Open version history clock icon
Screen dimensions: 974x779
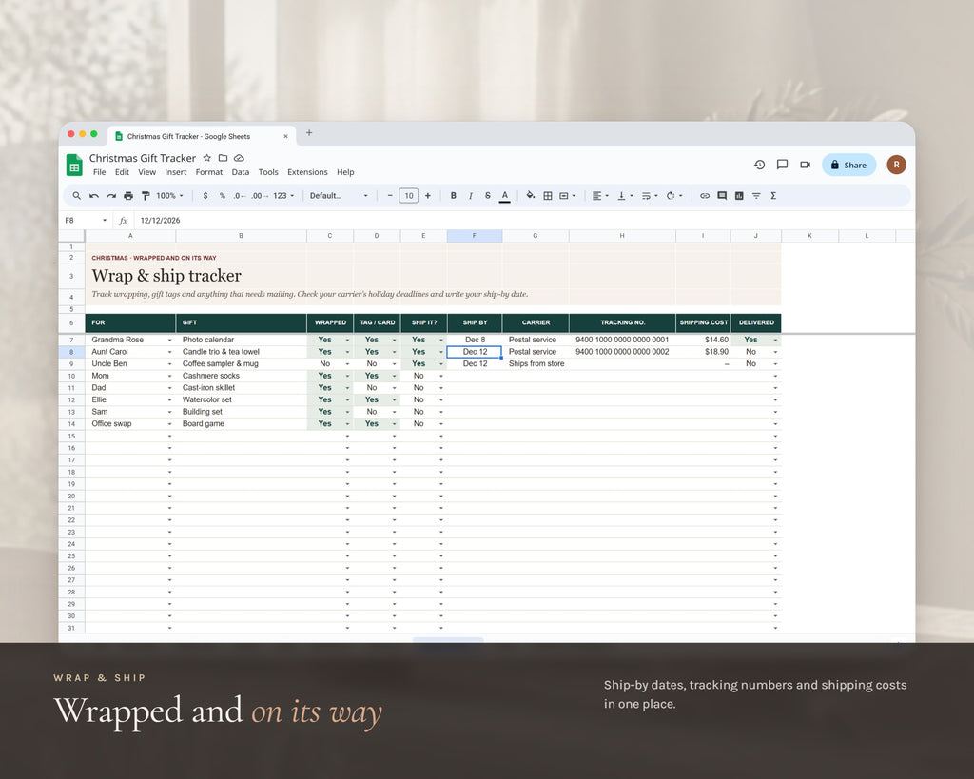coord(760,165)
